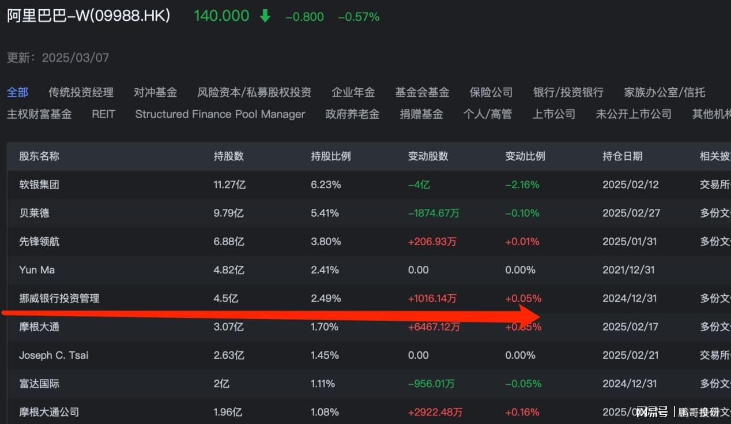Click the 2025/01/31 position date
This screenshot has width=731, height=424.
click(630, 241)
